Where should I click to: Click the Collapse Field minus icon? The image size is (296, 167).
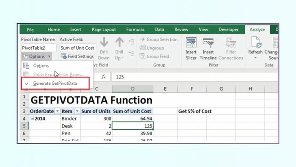pyautogui.click(x=131, y=53)
